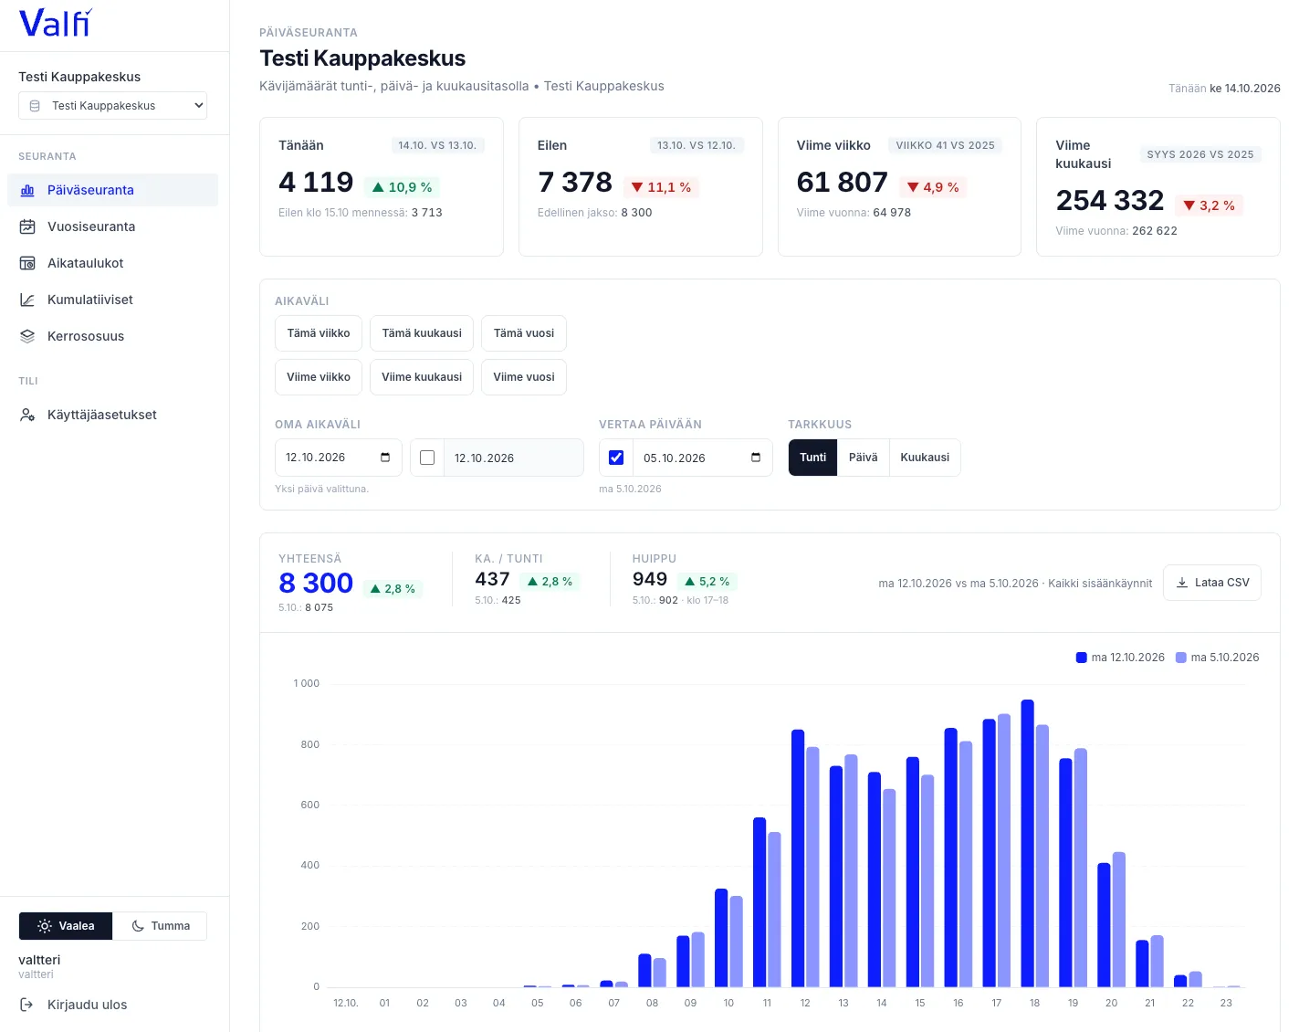Uncheck the Vertaa päivään checkbox
The width and height of the screenshot is (1299, 1032).
pyautogui.click(x=616, y=458)
